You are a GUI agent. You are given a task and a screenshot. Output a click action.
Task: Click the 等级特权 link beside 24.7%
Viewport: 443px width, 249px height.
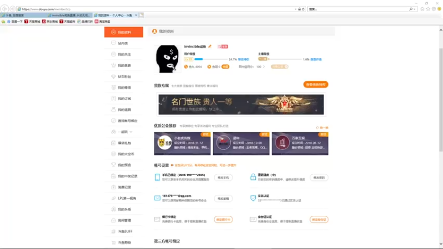244,59
